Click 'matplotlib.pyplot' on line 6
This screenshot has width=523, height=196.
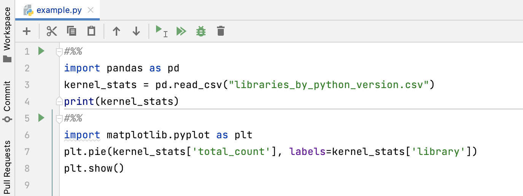pyautogui.click(x=158, y=135)
